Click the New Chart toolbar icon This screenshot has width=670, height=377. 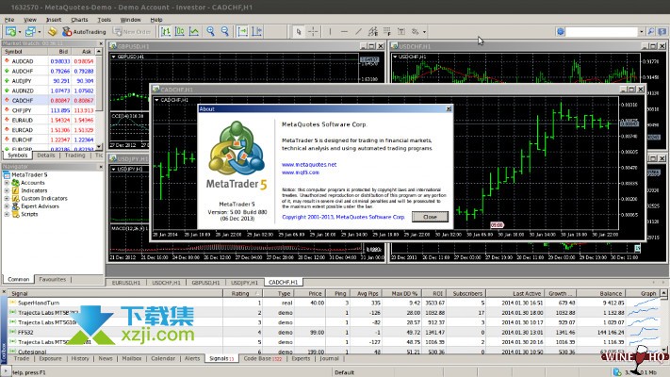point(10,32)
